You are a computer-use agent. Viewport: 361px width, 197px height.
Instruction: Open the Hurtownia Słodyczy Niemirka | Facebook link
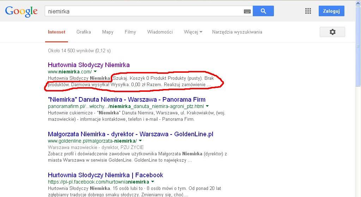[x=105, y=175]
